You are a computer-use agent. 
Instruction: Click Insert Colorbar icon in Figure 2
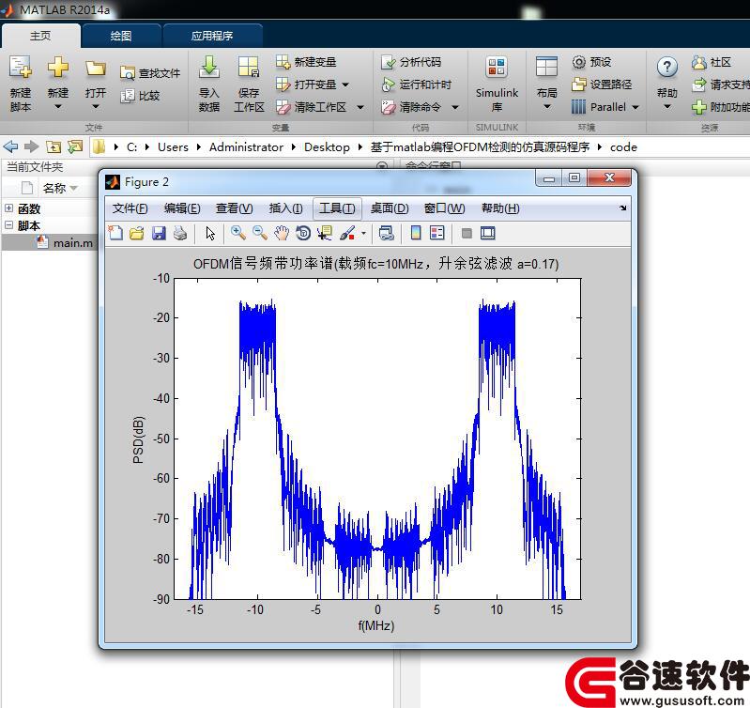click(416, 233)
